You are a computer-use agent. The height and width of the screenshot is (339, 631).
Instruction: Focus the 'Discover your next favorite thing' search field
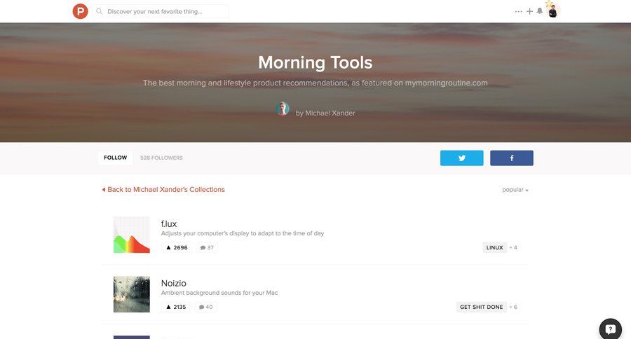click(x=161, y=11)
